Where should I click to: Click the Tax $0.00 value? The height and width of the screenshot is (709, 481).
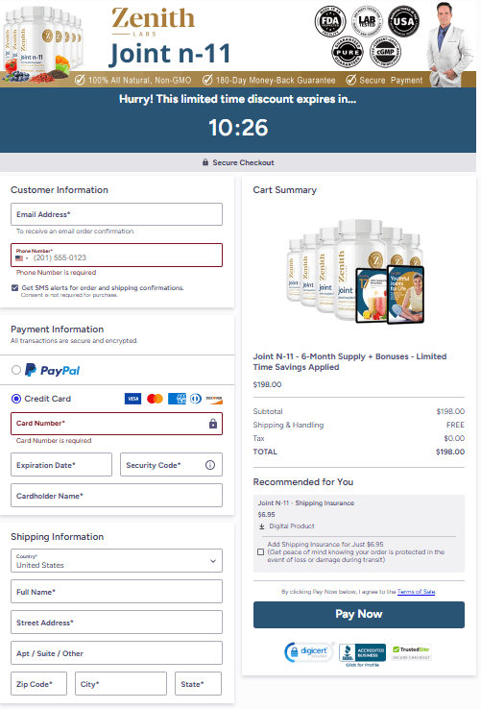pos(454,438)
